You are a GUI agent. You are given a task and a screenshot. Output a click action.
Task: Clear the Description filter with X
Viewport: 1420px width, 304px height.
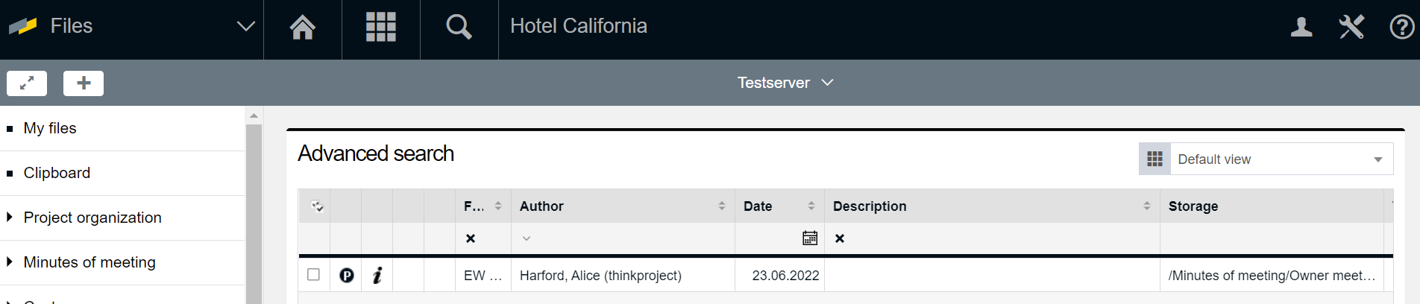click(x=840, y=238)
